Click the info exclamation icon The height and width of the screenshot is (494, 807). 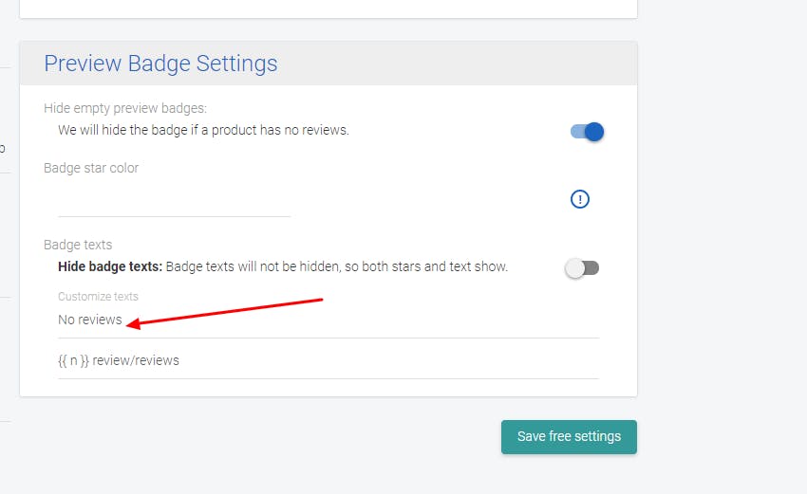click(580, 199)
